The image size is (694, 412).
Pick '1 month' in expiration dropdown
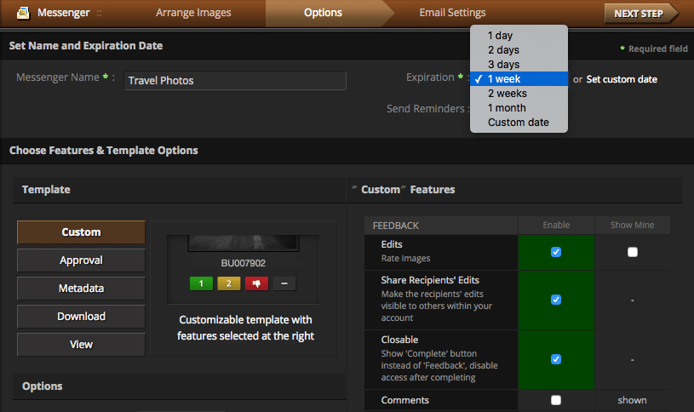pyautogui.click(x=507, y=108)
